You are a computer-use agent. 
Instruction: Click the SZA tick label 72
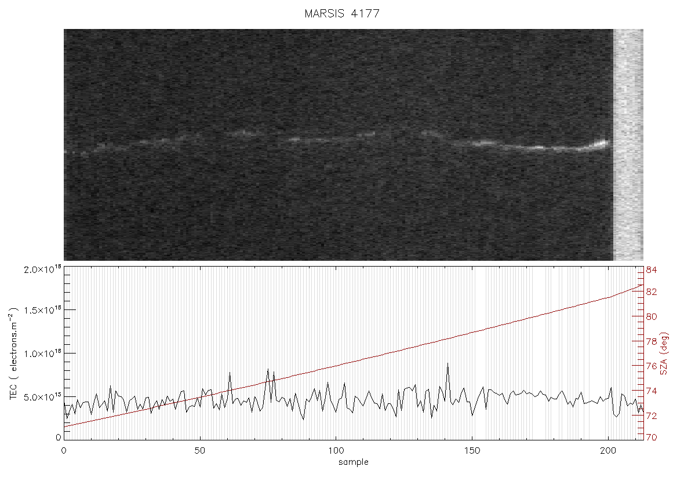click(652, 416)
